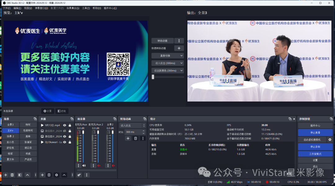
Task: Open the 工具(T) menu
Action: 86,8
